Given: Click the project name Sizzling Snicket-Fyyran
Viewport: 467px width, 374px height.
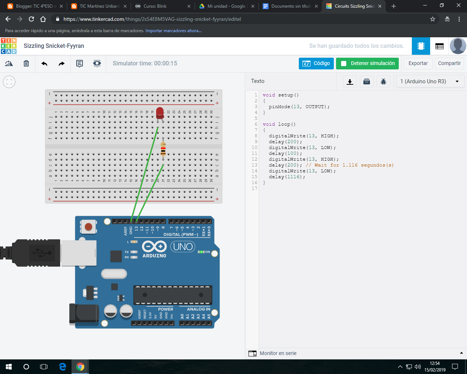Looking at the screenshot, I should click(54, 46).
